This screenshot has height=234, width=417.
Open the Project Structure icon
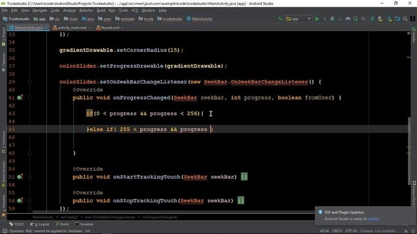(397, 19)
